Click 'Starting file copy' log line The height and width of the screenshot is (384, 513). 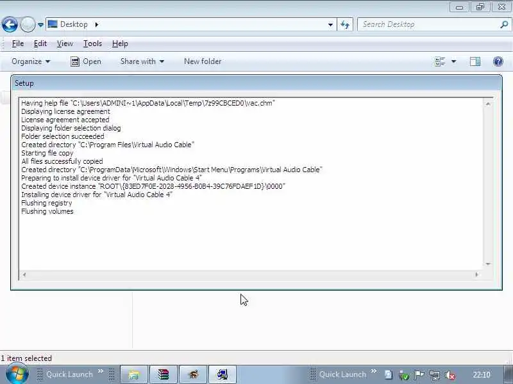click(47, 153)
